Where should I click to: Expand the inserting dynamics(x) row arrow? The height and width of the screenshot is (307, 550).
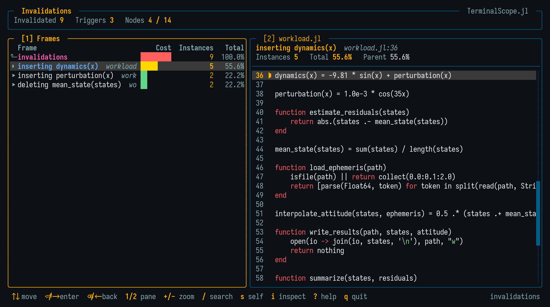pos(14,66)
